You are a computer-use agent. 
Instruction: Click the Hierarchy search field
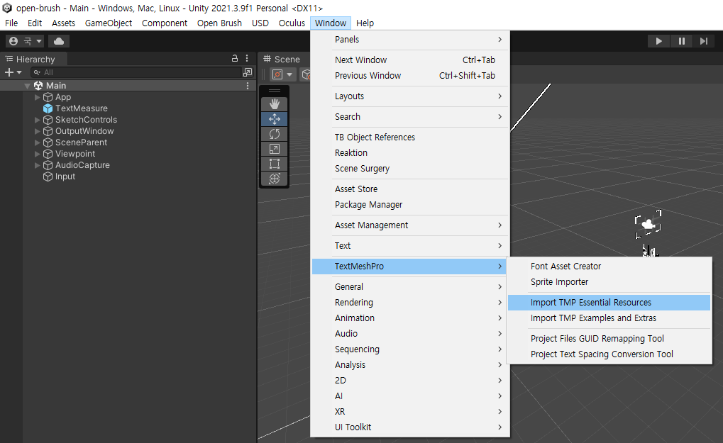(136, 72)
